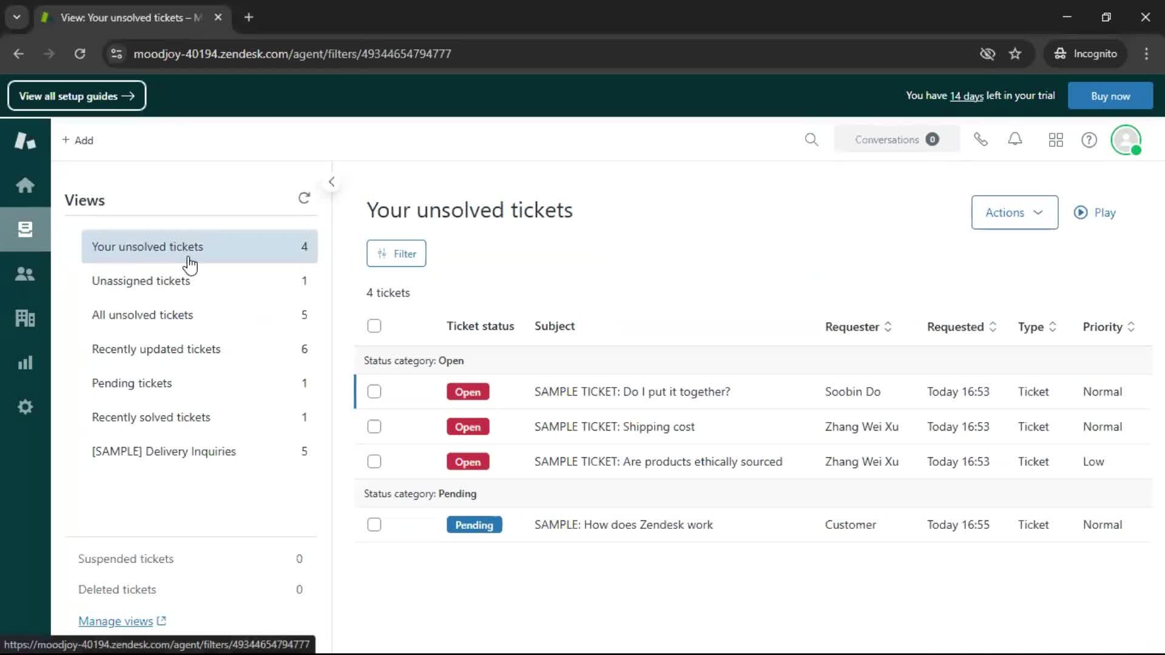Go back in browser history
This screenshot has height=655, width=1165.
(x=19, y=54)
